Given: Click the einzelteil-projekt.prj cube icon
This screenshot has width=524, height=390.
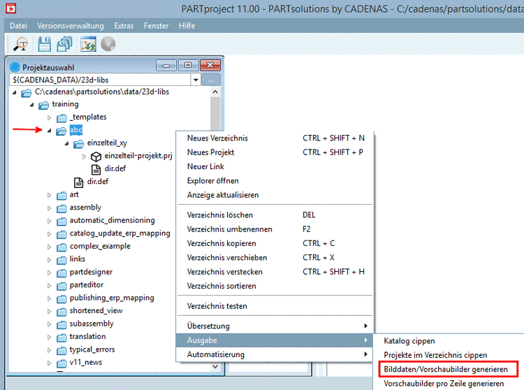Looking at the screenshot, I should [96, 157].
